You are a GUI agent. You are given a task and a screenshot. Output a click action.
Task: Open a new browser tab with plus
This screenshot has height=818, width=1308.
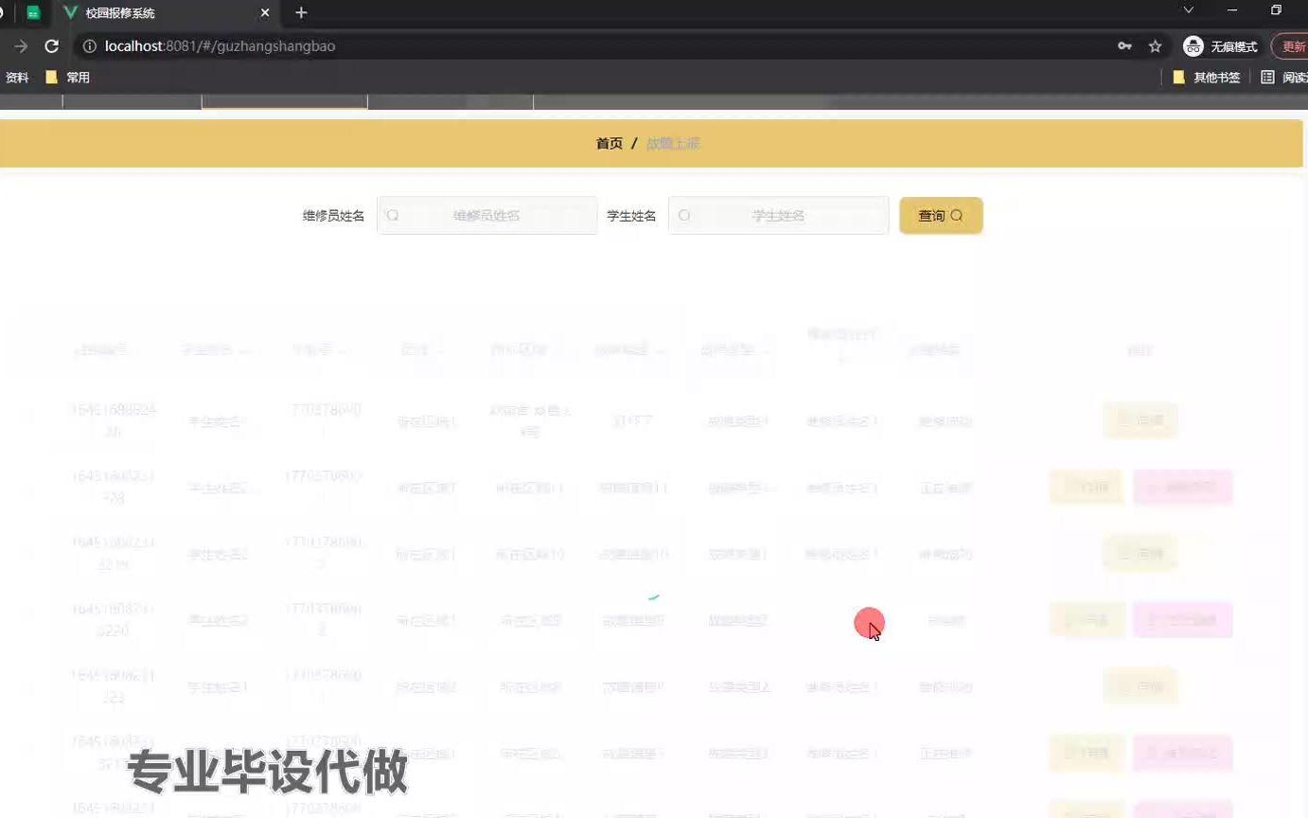pos(301,13)
